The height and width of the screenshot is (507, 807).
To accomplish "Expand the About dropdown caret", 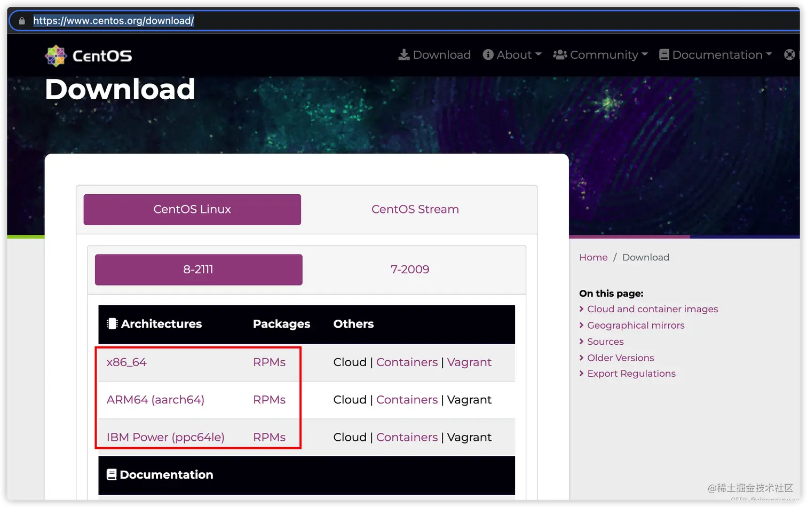I will pyautogui.click(x=538, y=54).
